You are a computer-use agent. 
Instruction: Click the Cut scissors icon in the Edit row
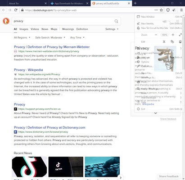click(x=164, y=42)
